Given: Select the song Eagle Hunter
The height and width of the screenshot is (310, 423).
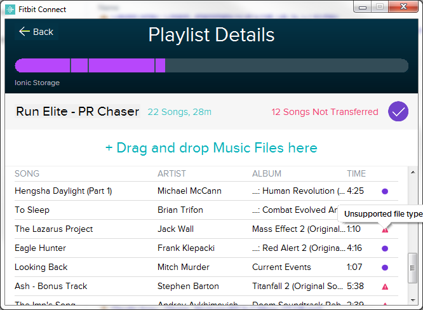Looking at the screenshot, I should click(40, 248).
